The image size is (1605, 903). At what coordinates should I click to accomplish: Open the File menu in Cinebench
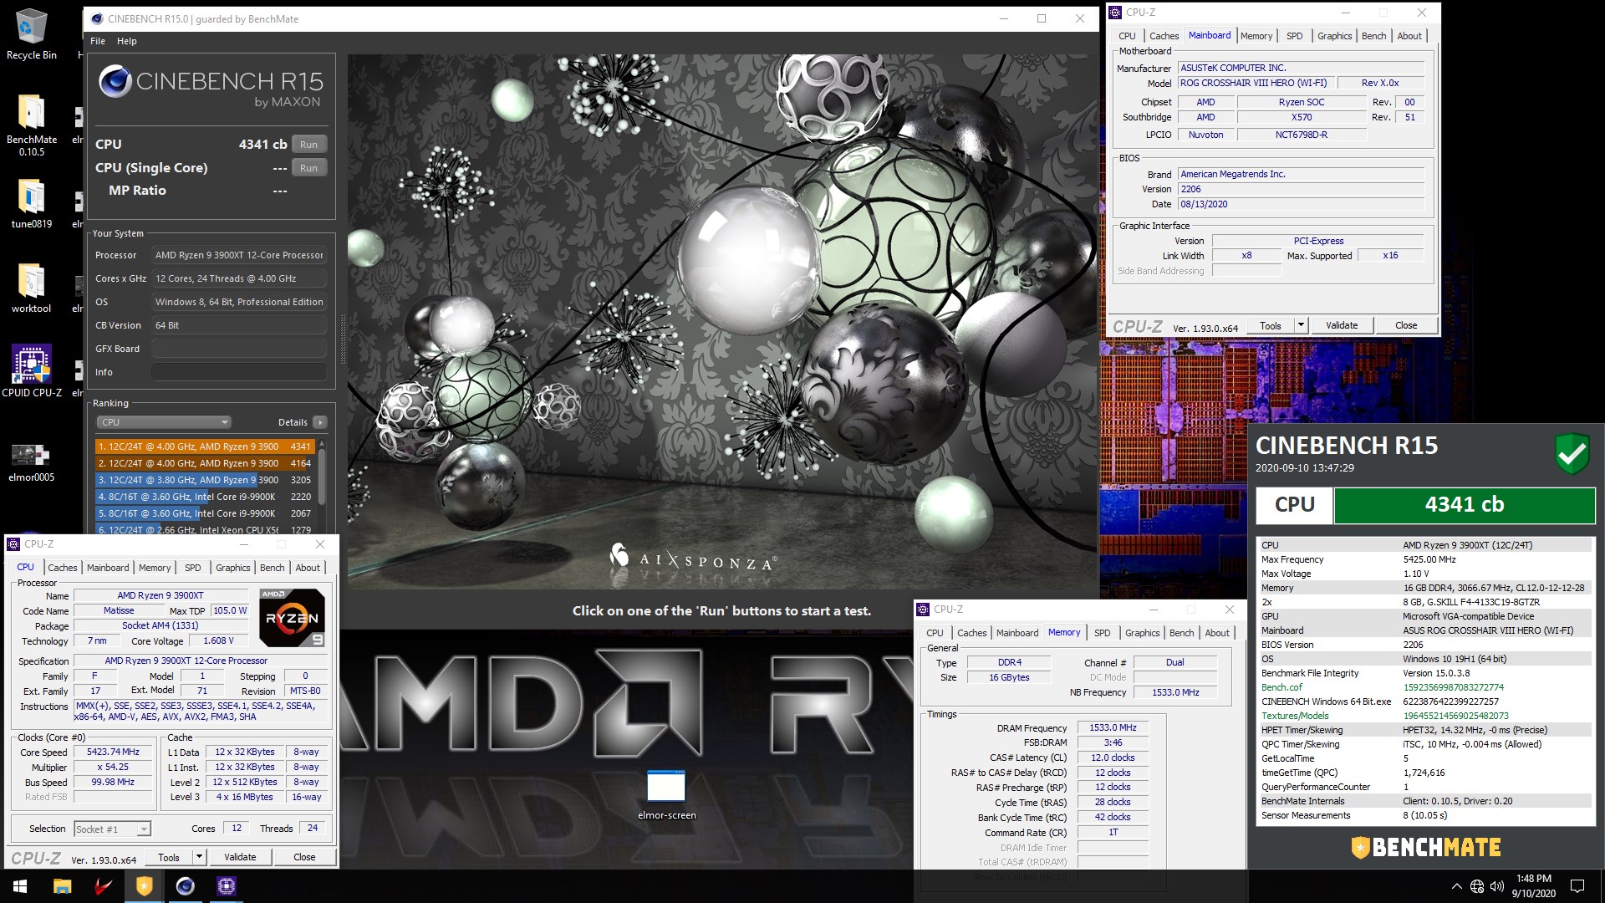pyautogui.click(x=98, y=41)
